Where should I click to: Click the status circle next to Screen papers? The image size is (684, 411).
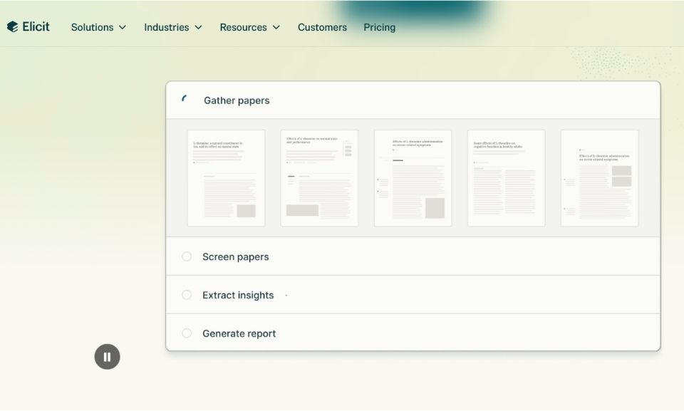187,256
